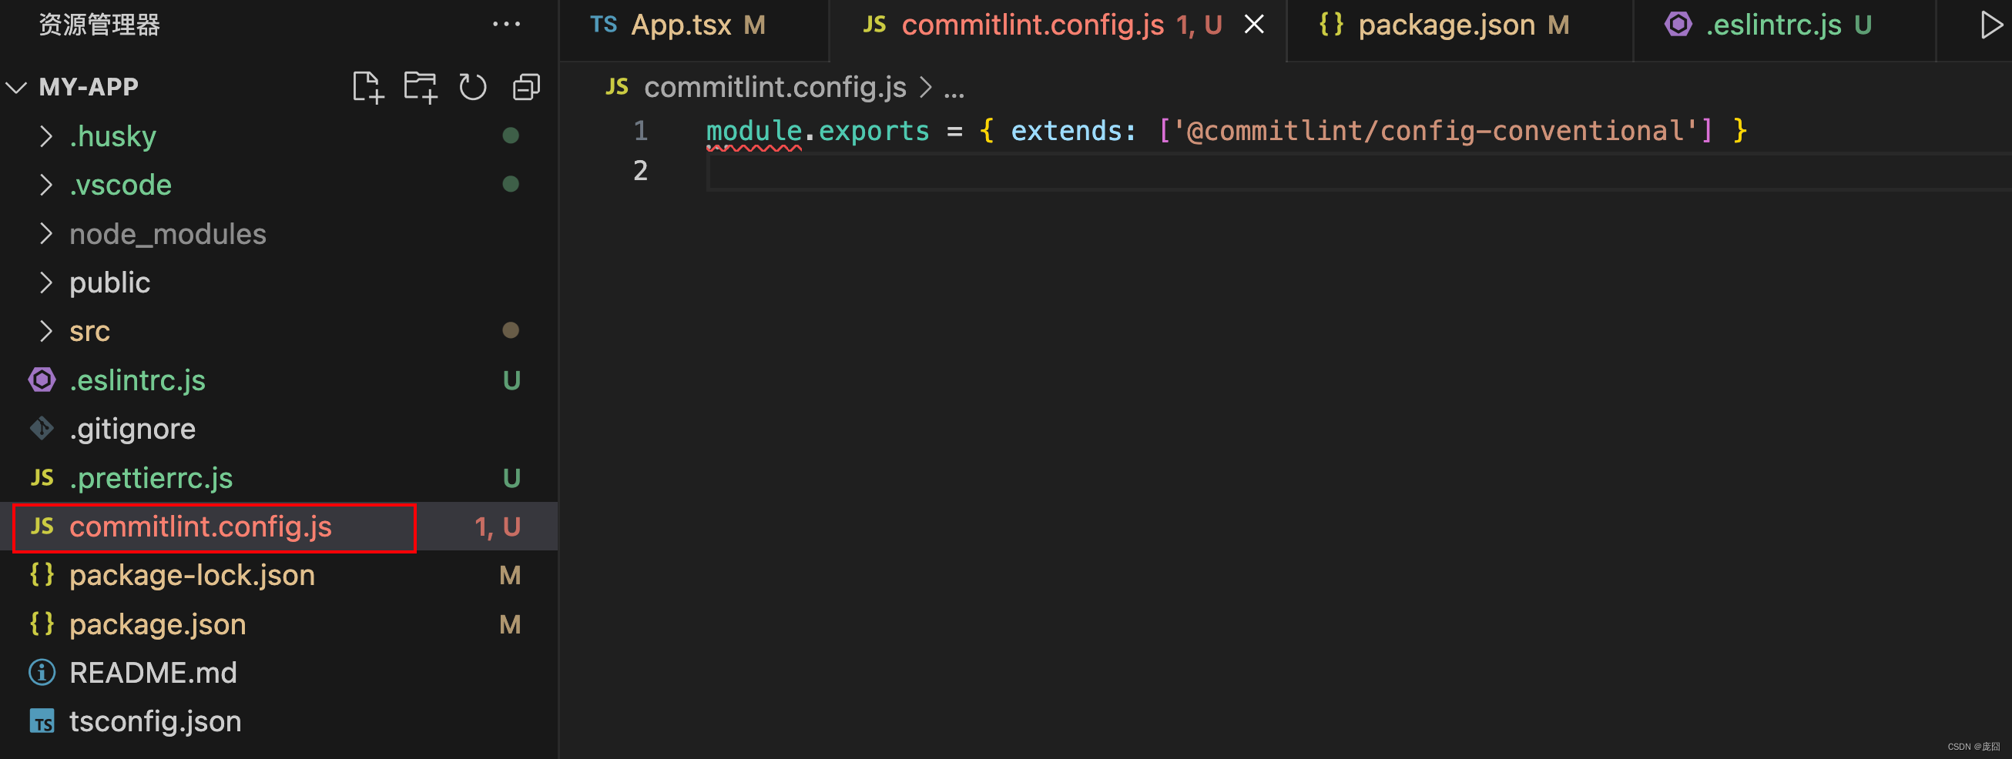Collapse the MY-APP root folder
Screen dimensions: 2012x759
[x=16, y=87]
